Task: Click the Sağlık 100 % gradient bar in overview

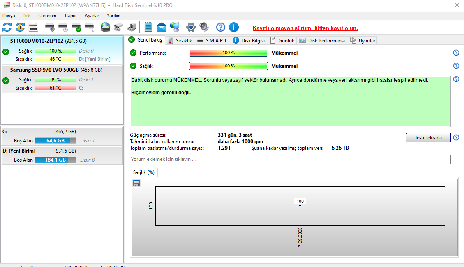Action: (x=229, y=66)
